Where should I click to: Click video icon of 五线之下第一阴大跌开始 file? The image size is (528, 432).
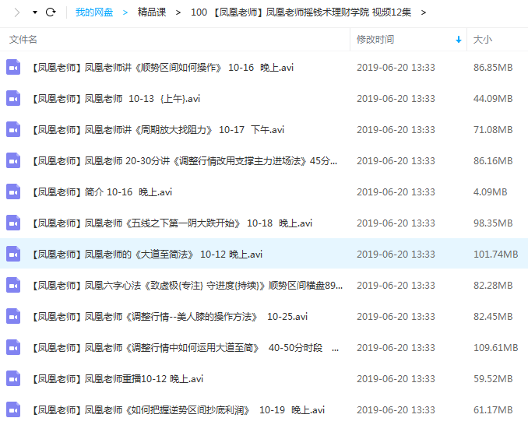[x=13, y=223]
